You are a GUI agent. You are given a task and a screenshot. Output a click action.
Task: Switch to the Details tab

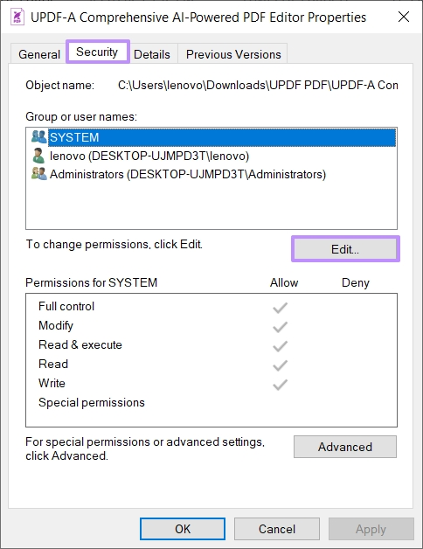tap(152, 54)
